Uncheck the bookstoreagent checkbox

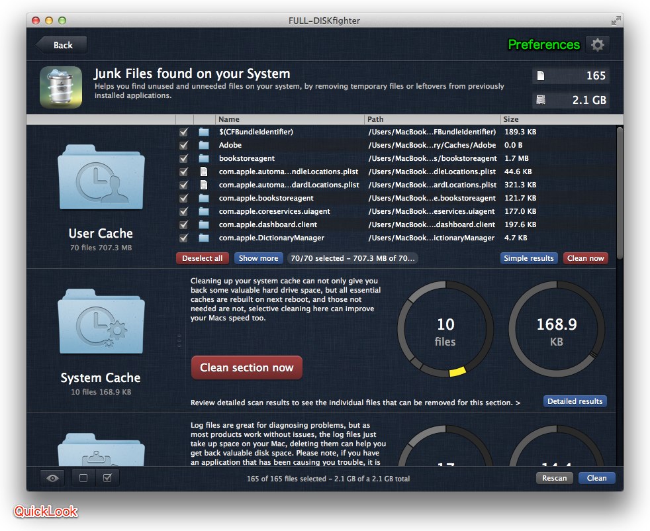click(x=183, y=158)
